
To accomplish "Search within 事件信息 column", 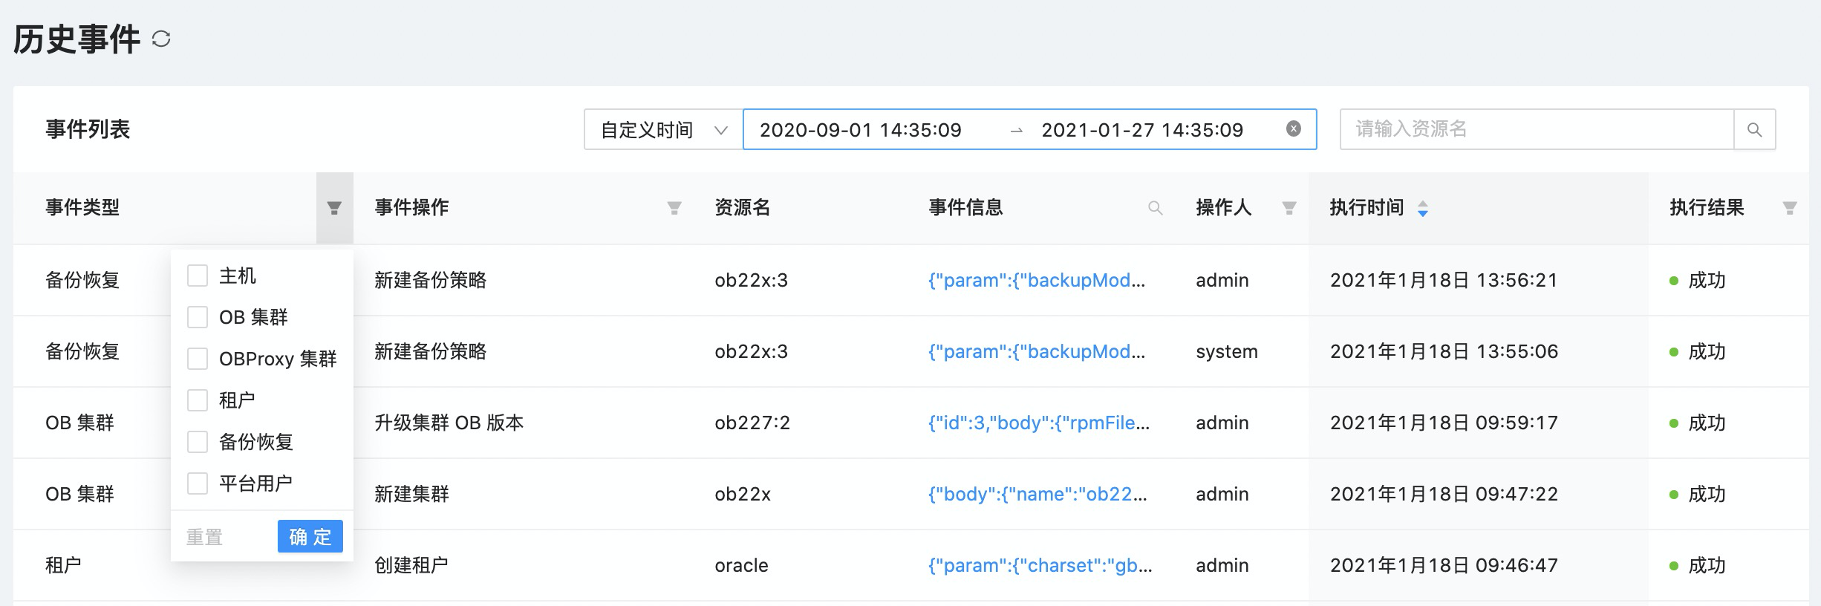I will coord(1155,208).
